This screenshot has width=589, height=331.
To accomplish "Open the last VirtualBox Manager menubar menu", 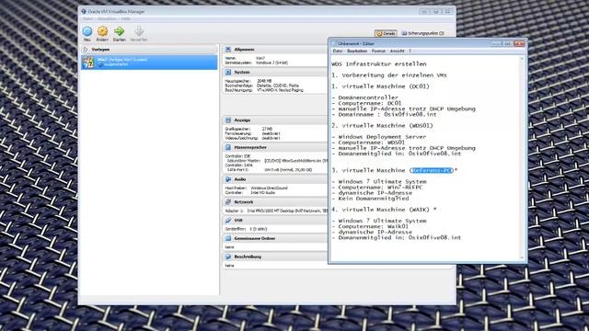I will (x=126, y=18).
